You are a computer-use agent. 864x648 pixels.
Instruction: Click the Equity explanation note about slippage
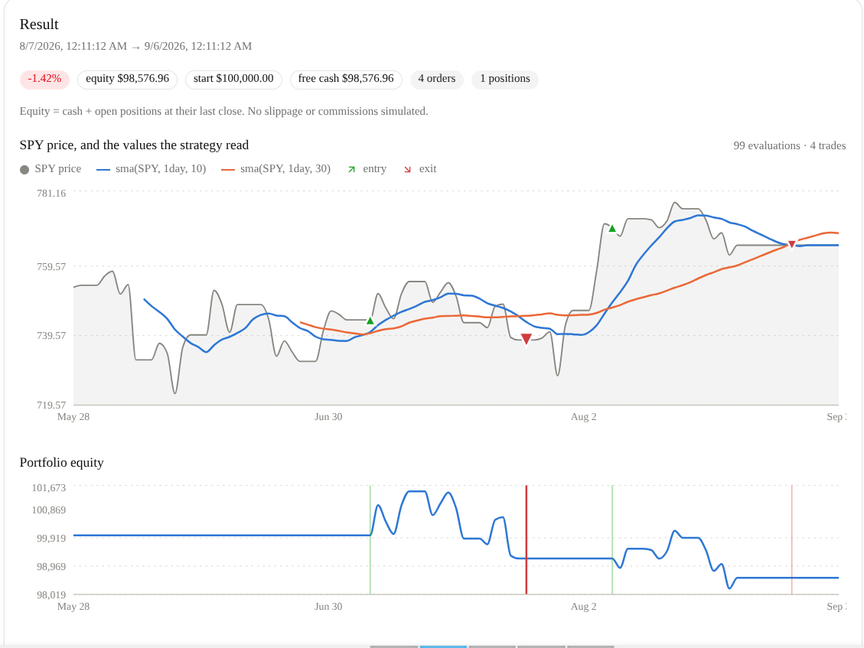tap(223, 111)
